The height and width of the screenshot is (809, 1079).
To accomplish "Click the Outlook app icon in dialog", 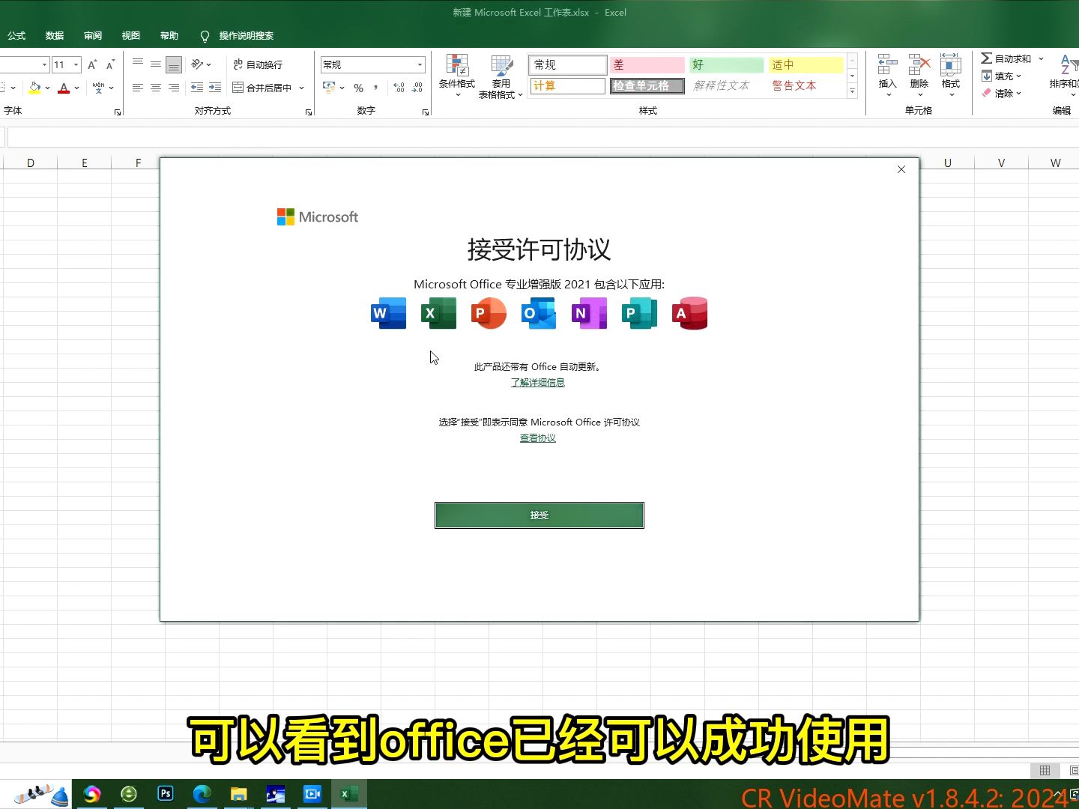I will click(539, 313).
